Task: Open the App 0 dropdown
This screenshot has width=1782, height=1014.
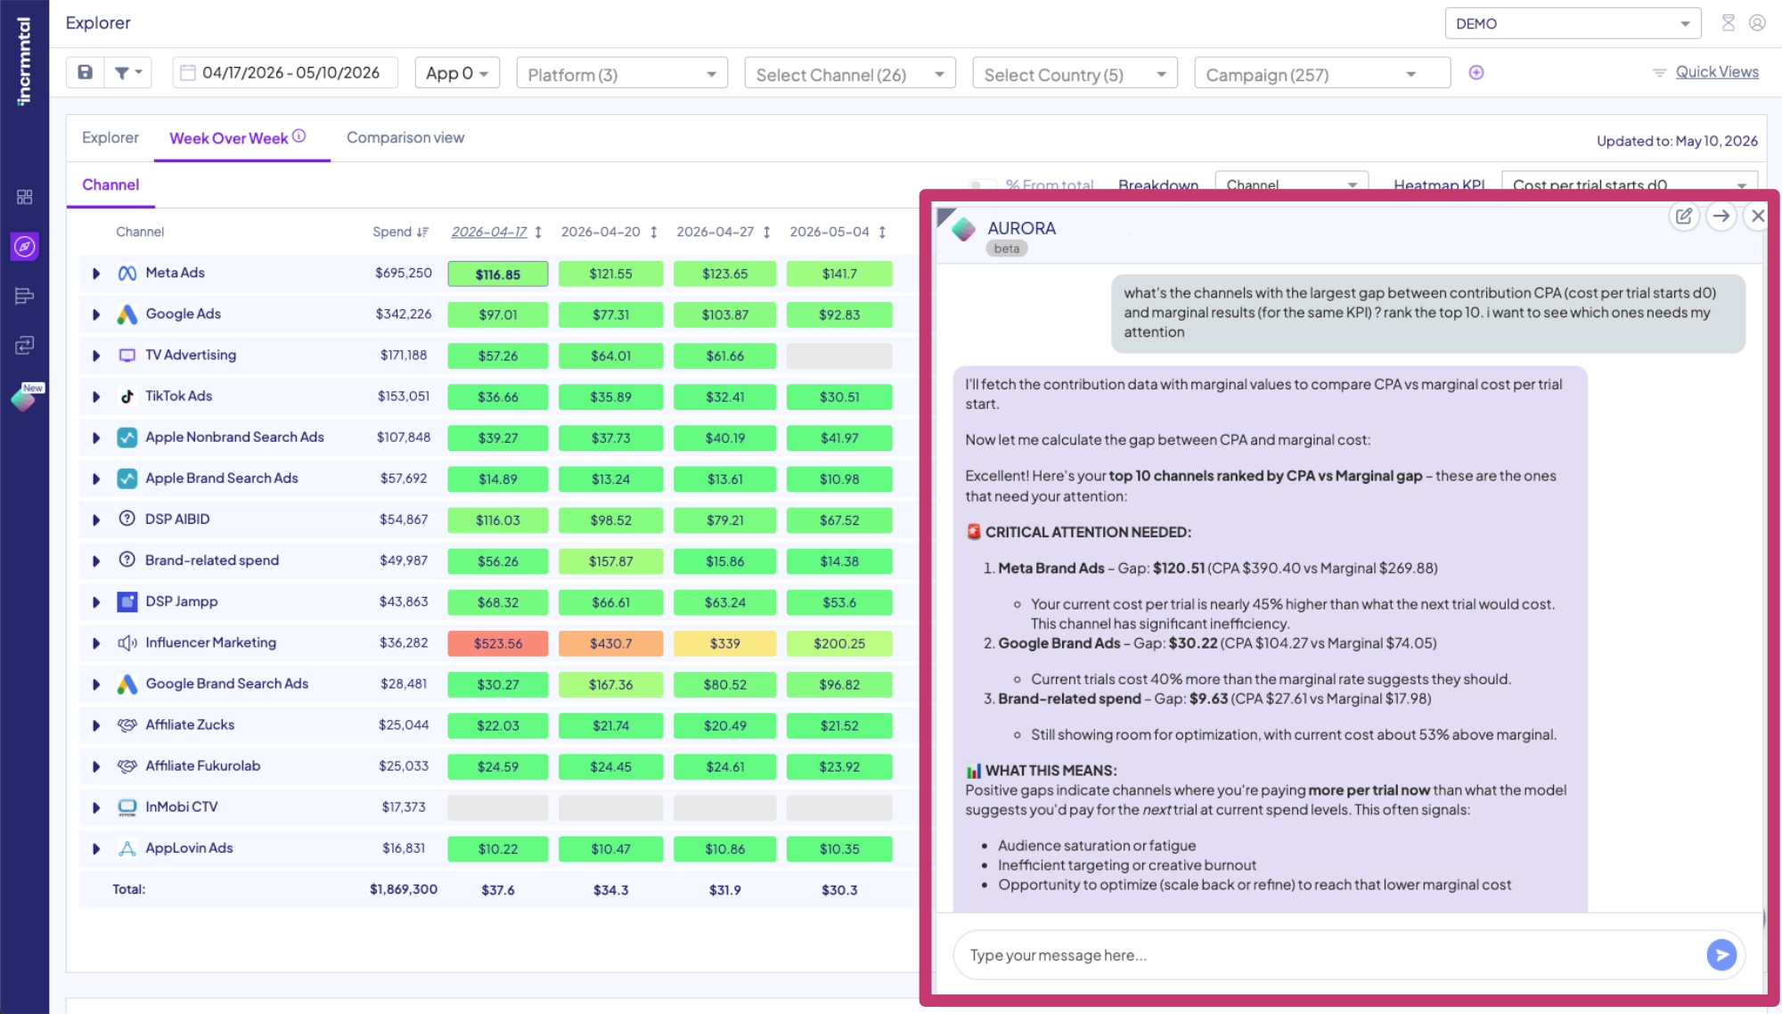Action: click(457, 73)
